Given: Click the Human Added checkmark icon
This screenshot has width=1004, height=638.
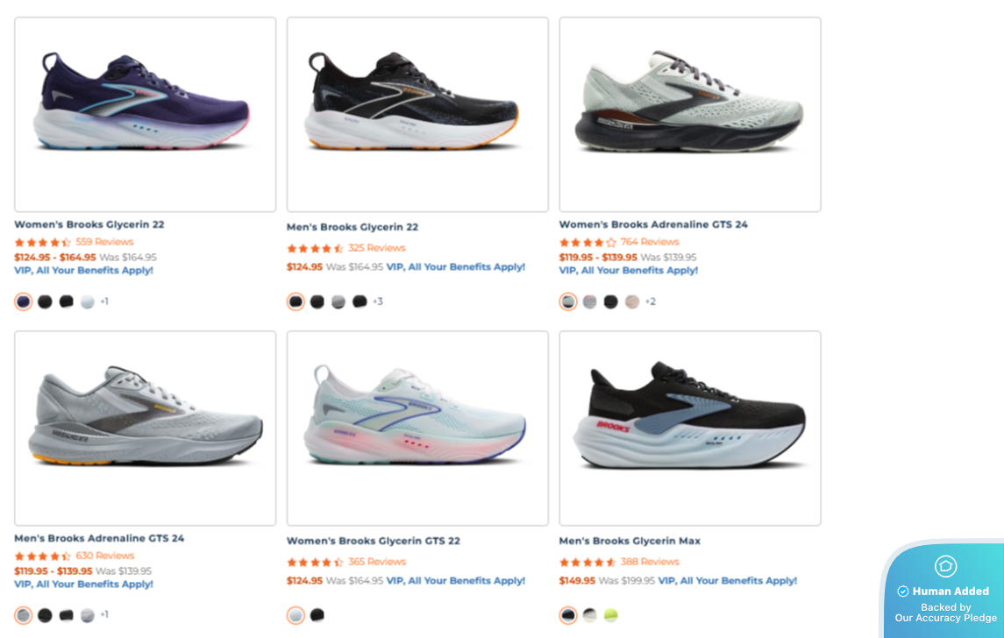Looking at the screenshot, I should point(902,592).
